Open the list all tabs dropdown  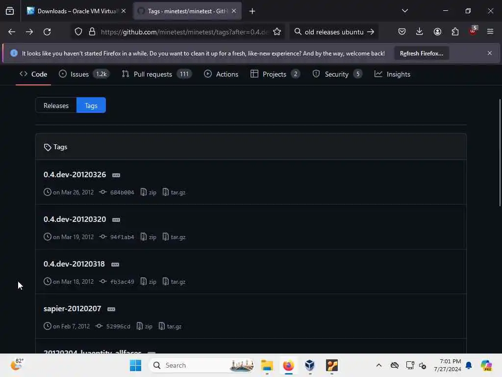point(404,11)
